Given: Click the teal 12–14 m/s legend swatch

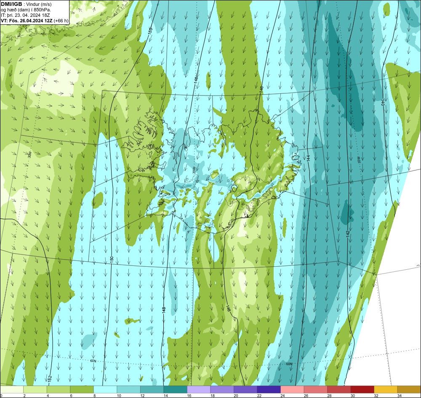Looking at the screenshot, I should [x=152, y=390].
